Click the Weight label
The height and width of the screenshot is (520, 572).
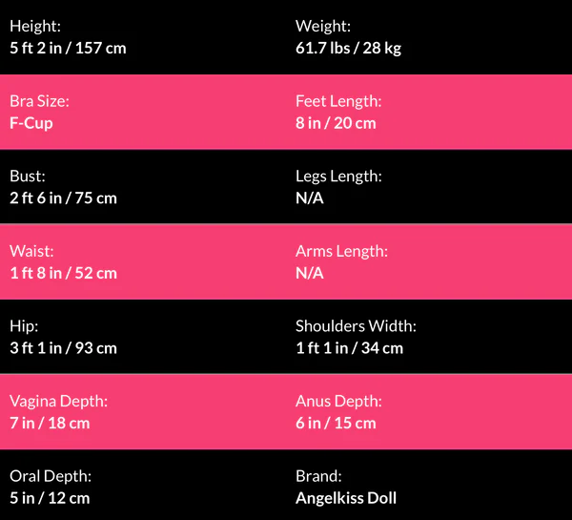point(323,27)
